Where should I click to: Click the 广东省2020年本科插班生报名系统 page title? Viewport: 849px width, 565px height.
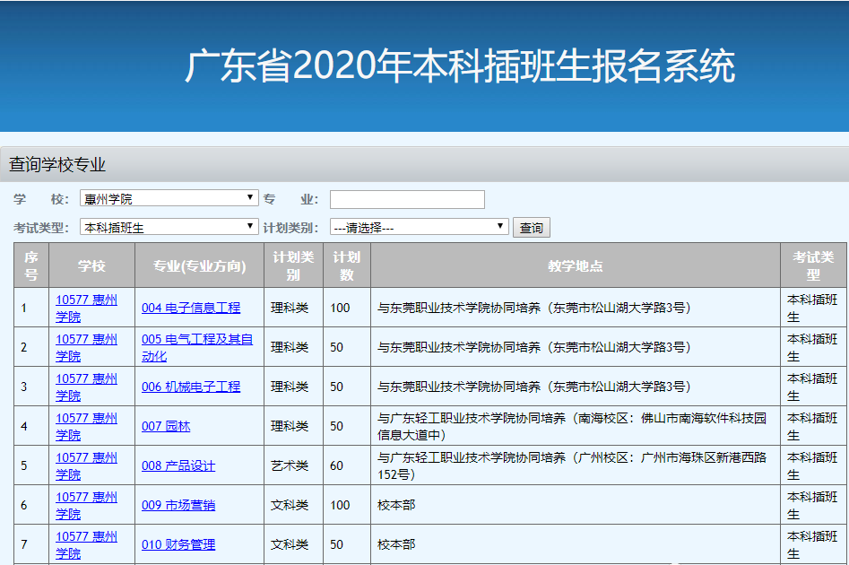tap(459, 67)
